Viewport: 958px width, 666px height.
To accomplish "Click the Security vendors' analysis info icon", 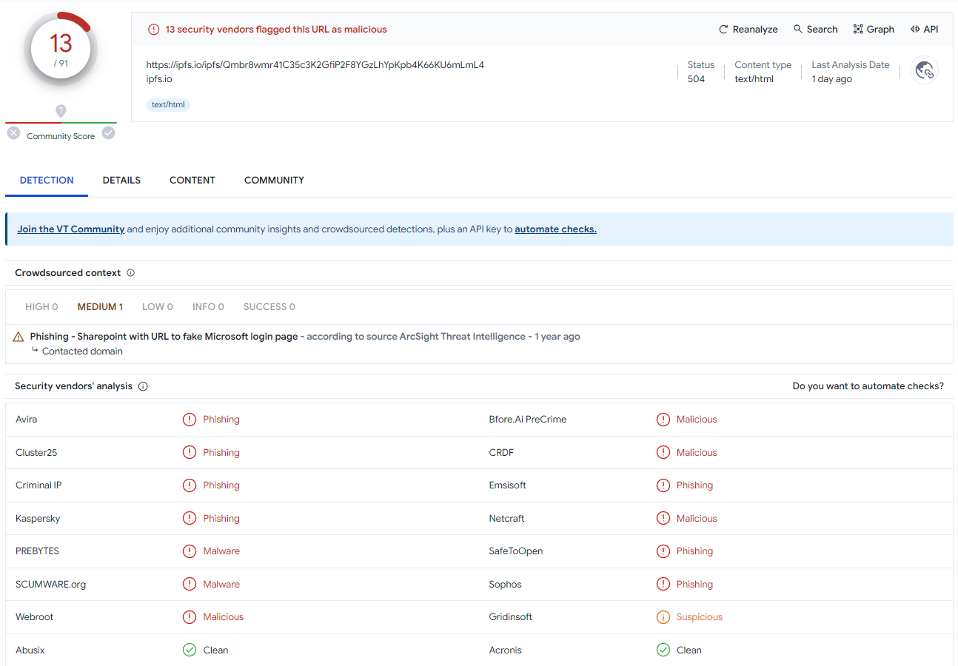I will (x=143, y=386).
